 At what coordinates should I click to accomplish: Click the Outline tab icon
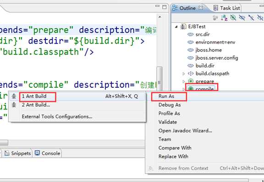click(175, 8)
